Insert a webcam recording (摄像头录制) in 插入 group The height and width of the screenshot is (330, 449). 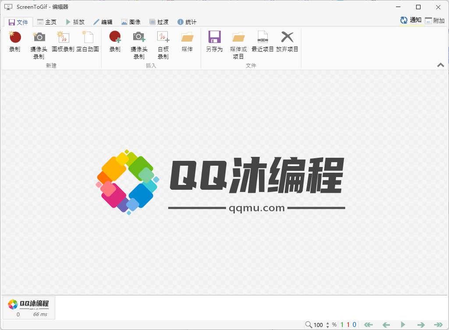point(139,45)
